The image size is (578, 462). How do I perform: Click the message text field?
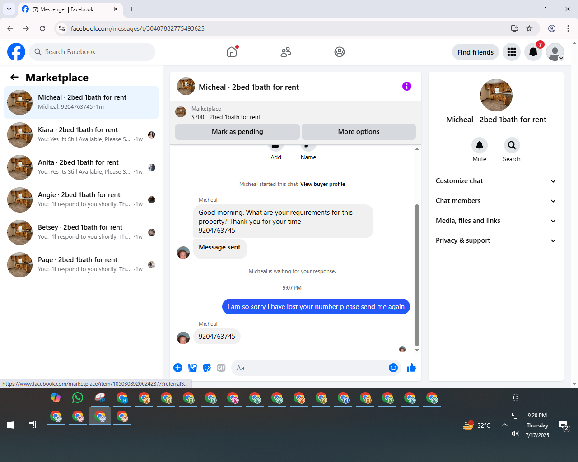point(309,368)
